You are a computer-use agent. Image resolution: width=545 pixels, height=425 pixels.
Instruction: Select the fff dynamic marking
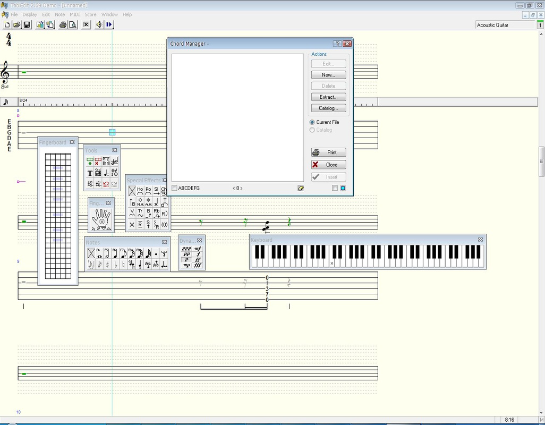coord(198,265)
